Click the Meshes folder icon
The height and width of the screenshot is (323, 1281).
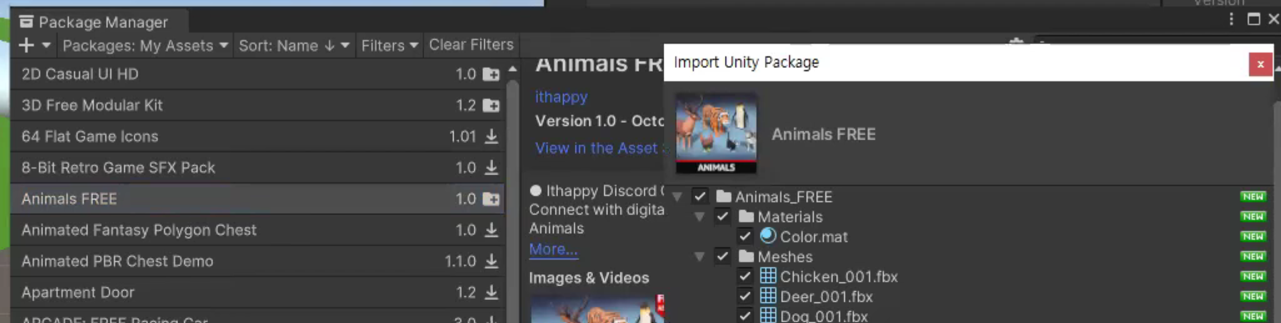[x=746, y=256]
